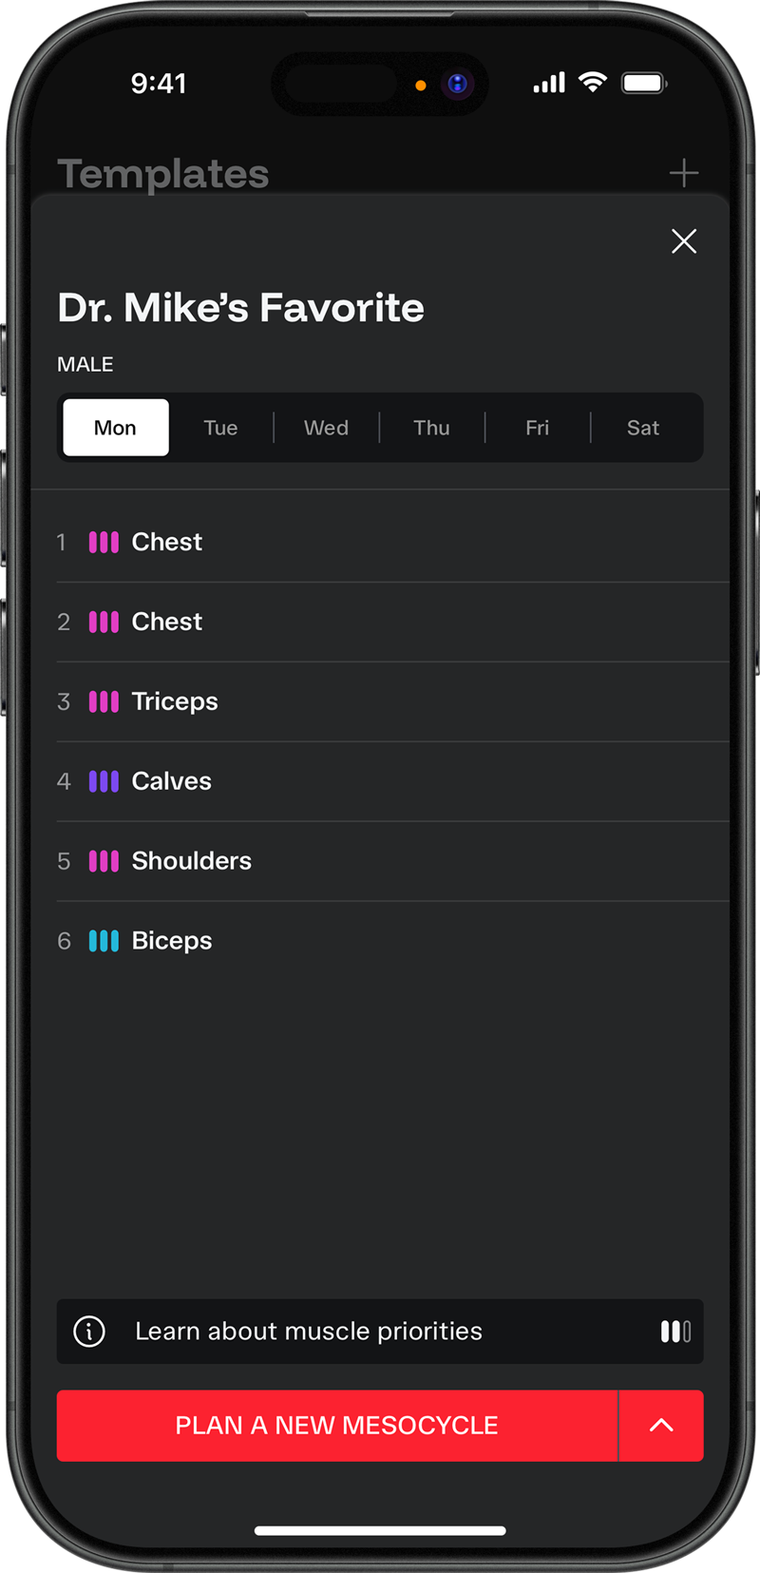
Task: Tap the pink priority bars beside Shoulders
Action: [x=104, y=861]
